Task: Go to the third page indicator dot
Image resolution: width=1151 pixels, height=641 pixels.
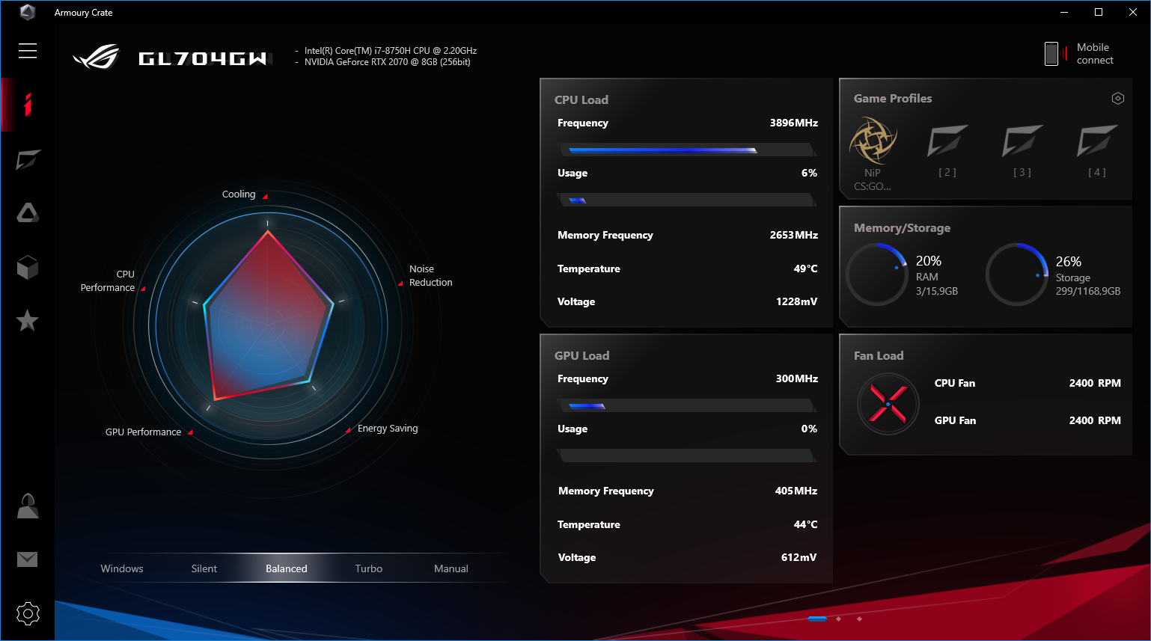Action: coord(859,619)
